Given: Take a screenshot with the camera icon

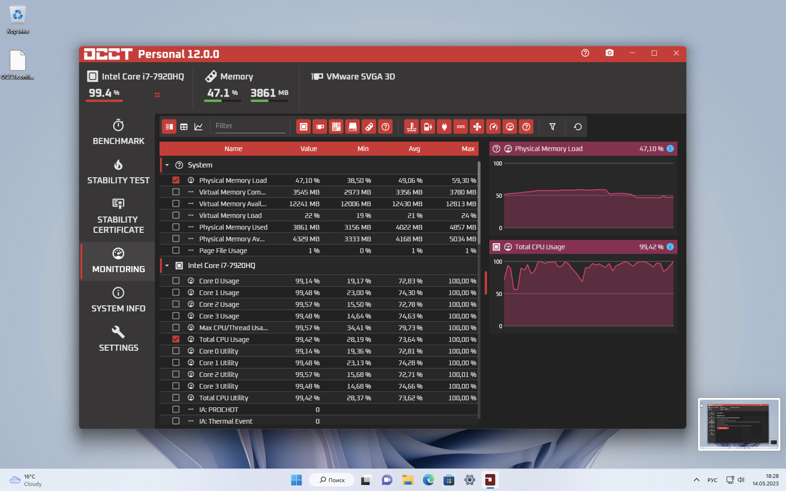Looking at the screenshot, I should [x=609, y=53].
